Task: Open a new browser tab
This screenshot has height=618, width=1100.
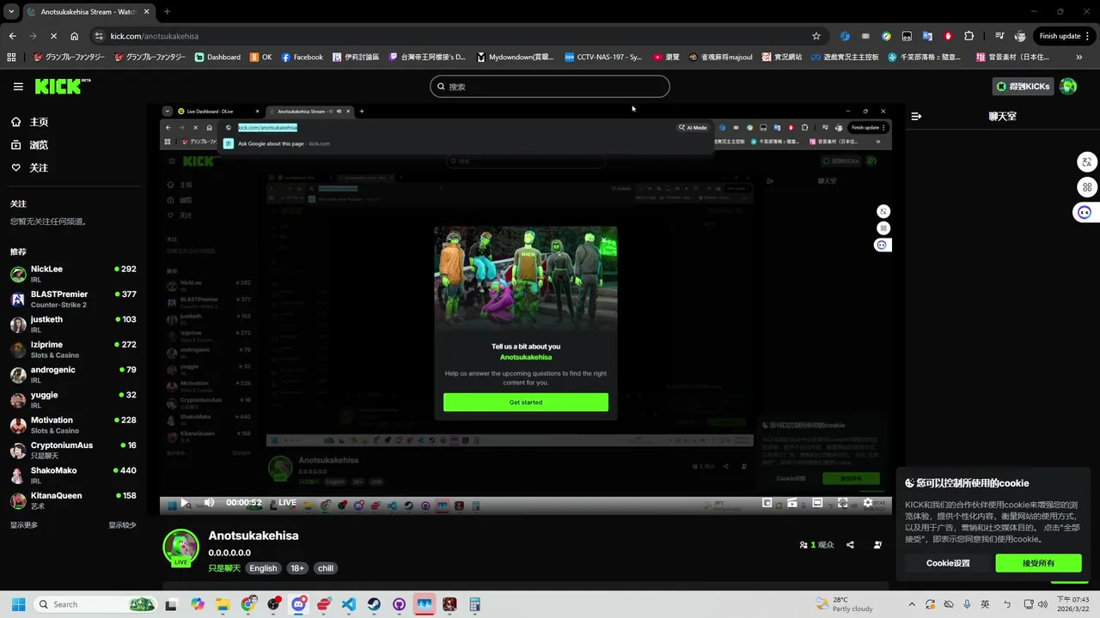Action: pyautogui.click(x=167, y=12)
